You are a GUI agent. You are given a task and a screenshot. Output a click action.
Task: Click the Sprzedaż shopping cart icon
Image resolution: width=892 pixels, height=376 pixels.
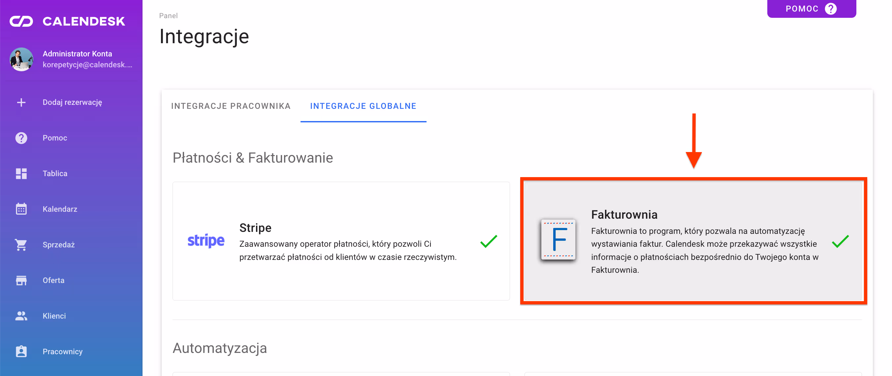click(21, 244)
